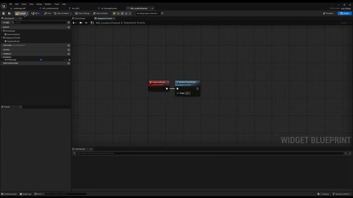Close the My Blueprint panel tab
The height and width of the screenshot is (198, 353).
point(20,18)
